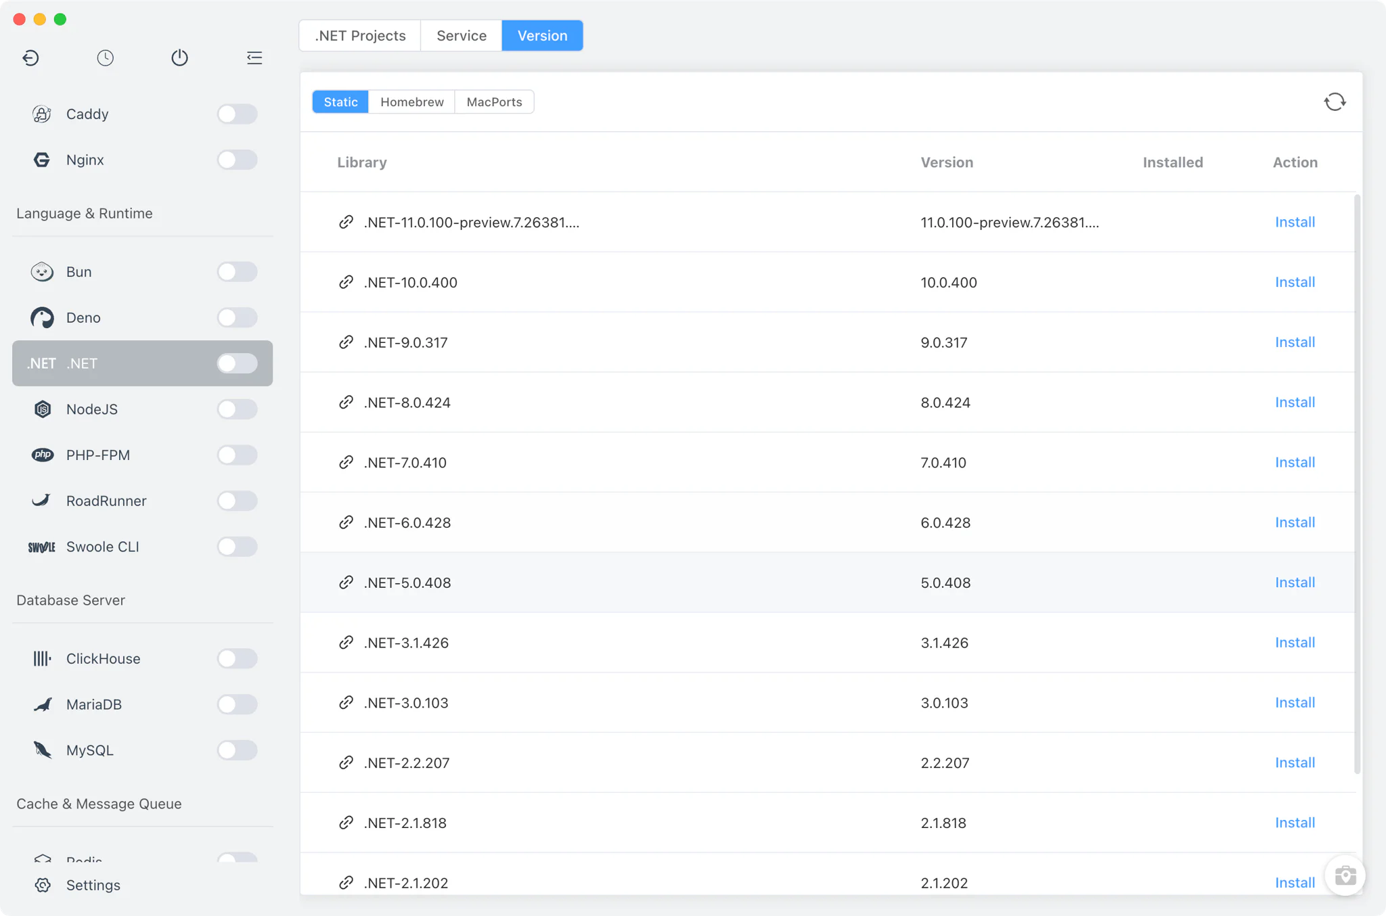Click link icon for .NET-8.0.424
The width and height of the screenshot is (1386, 916).
click(x=346, y=403)
